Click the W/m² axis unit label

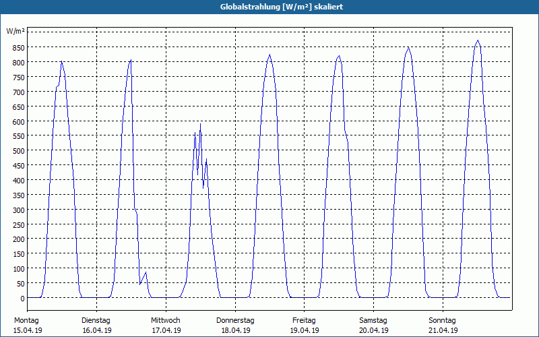(15, 31)
